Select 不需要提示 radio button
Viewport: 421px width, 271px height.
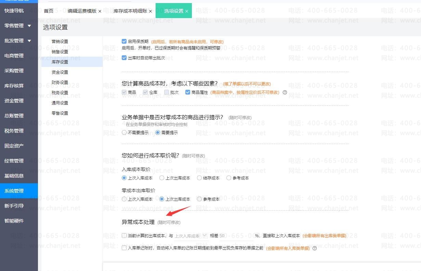pos(124,133)
